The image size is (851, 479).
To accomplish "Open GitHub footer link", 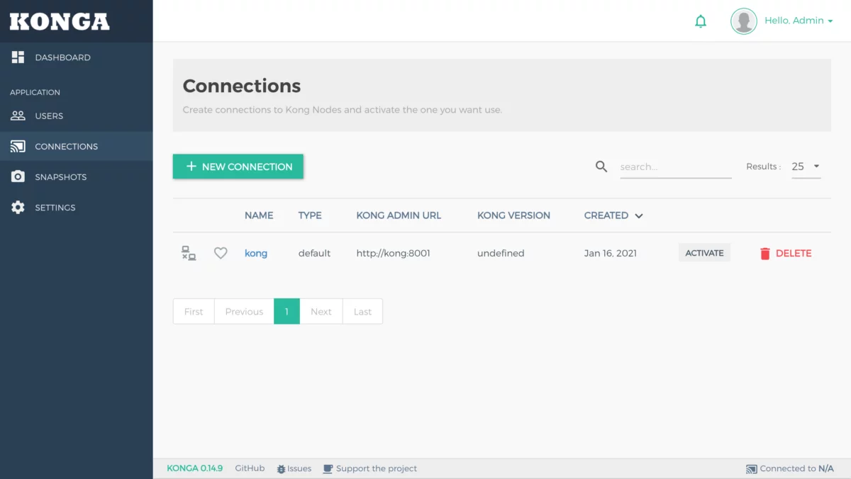I will [x=250, y=468].
